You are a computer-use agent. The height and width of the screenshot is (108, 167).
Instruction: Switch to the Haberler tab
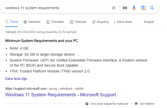[x=32, y=22]
